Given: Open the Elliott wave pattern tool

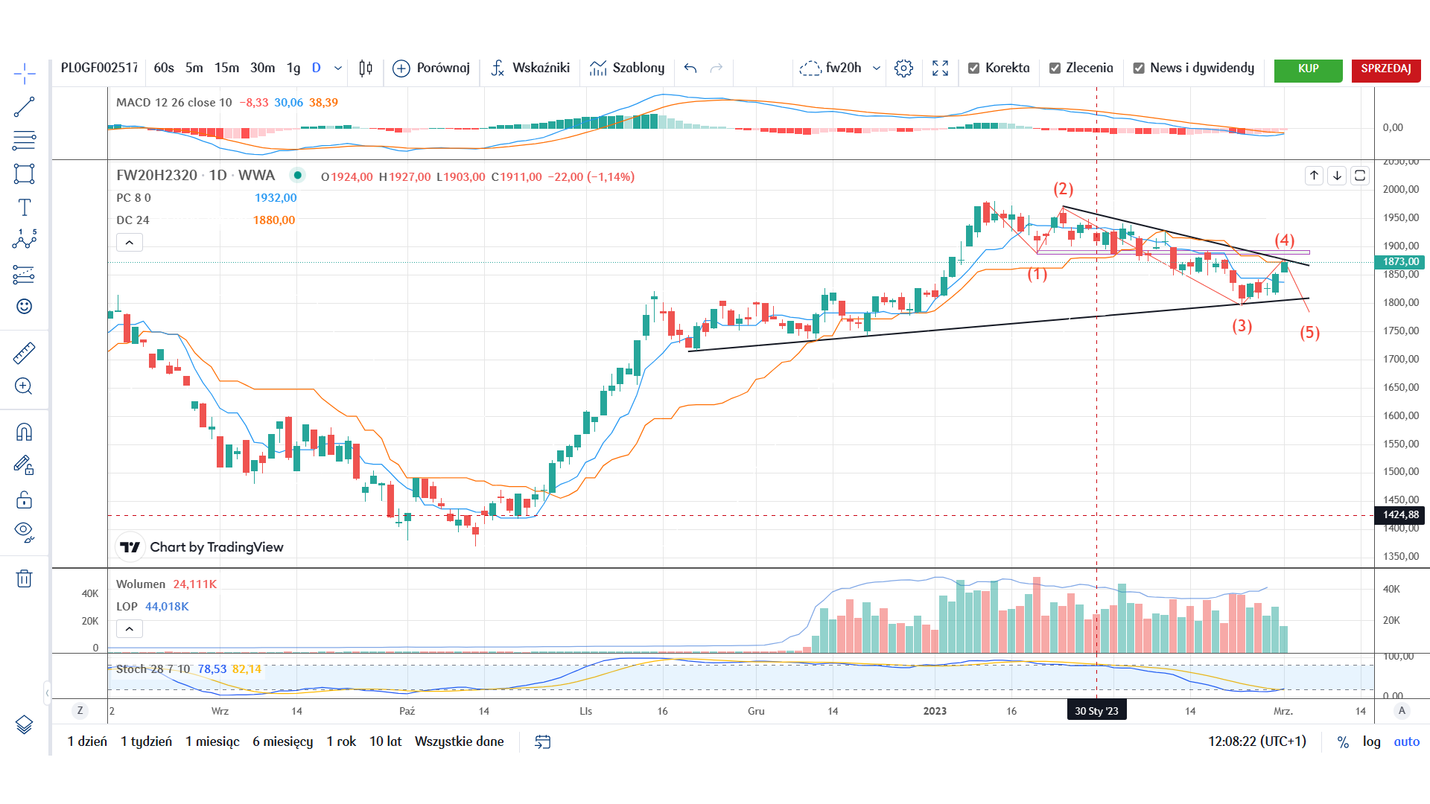Looking at the screenshot, I should 24,240.
